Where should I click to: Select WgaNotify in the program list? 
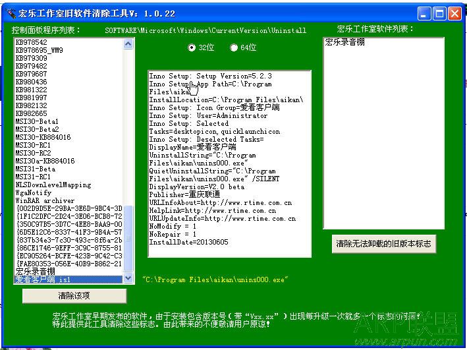pos(69,192)
